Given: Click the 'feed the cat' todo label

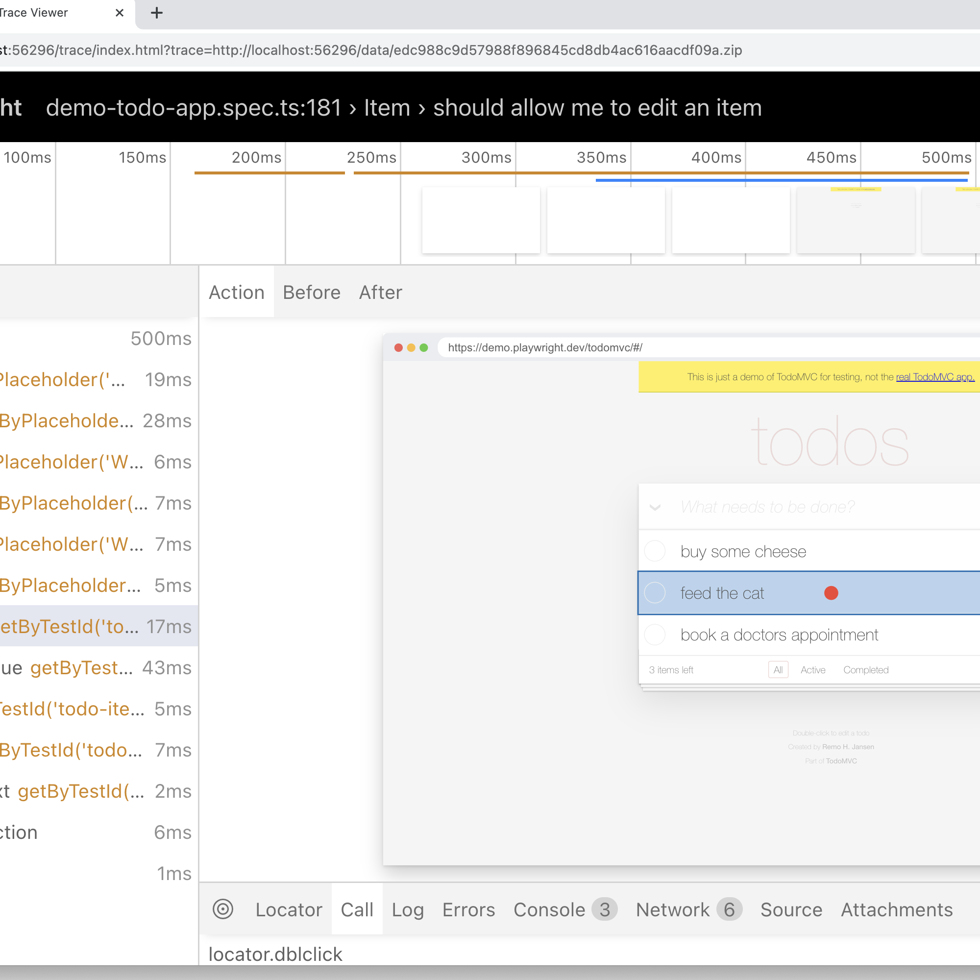Looking at the screenshot, I should click(x=722, y=592).
